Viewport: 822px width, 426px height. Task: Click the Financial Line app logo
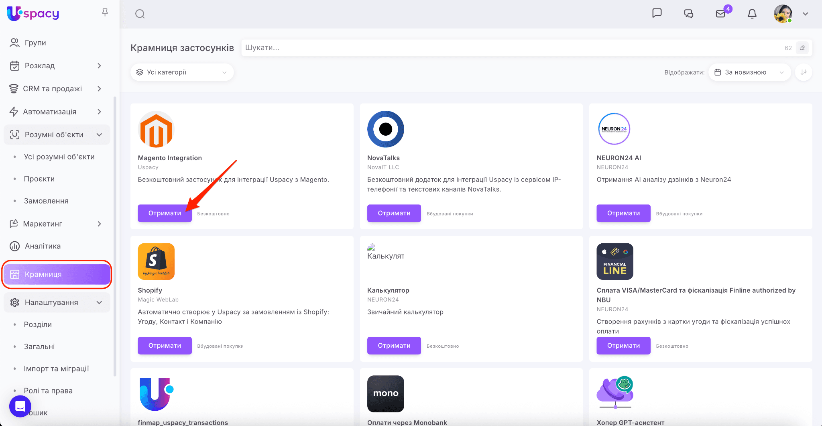[x=615, y=261]
